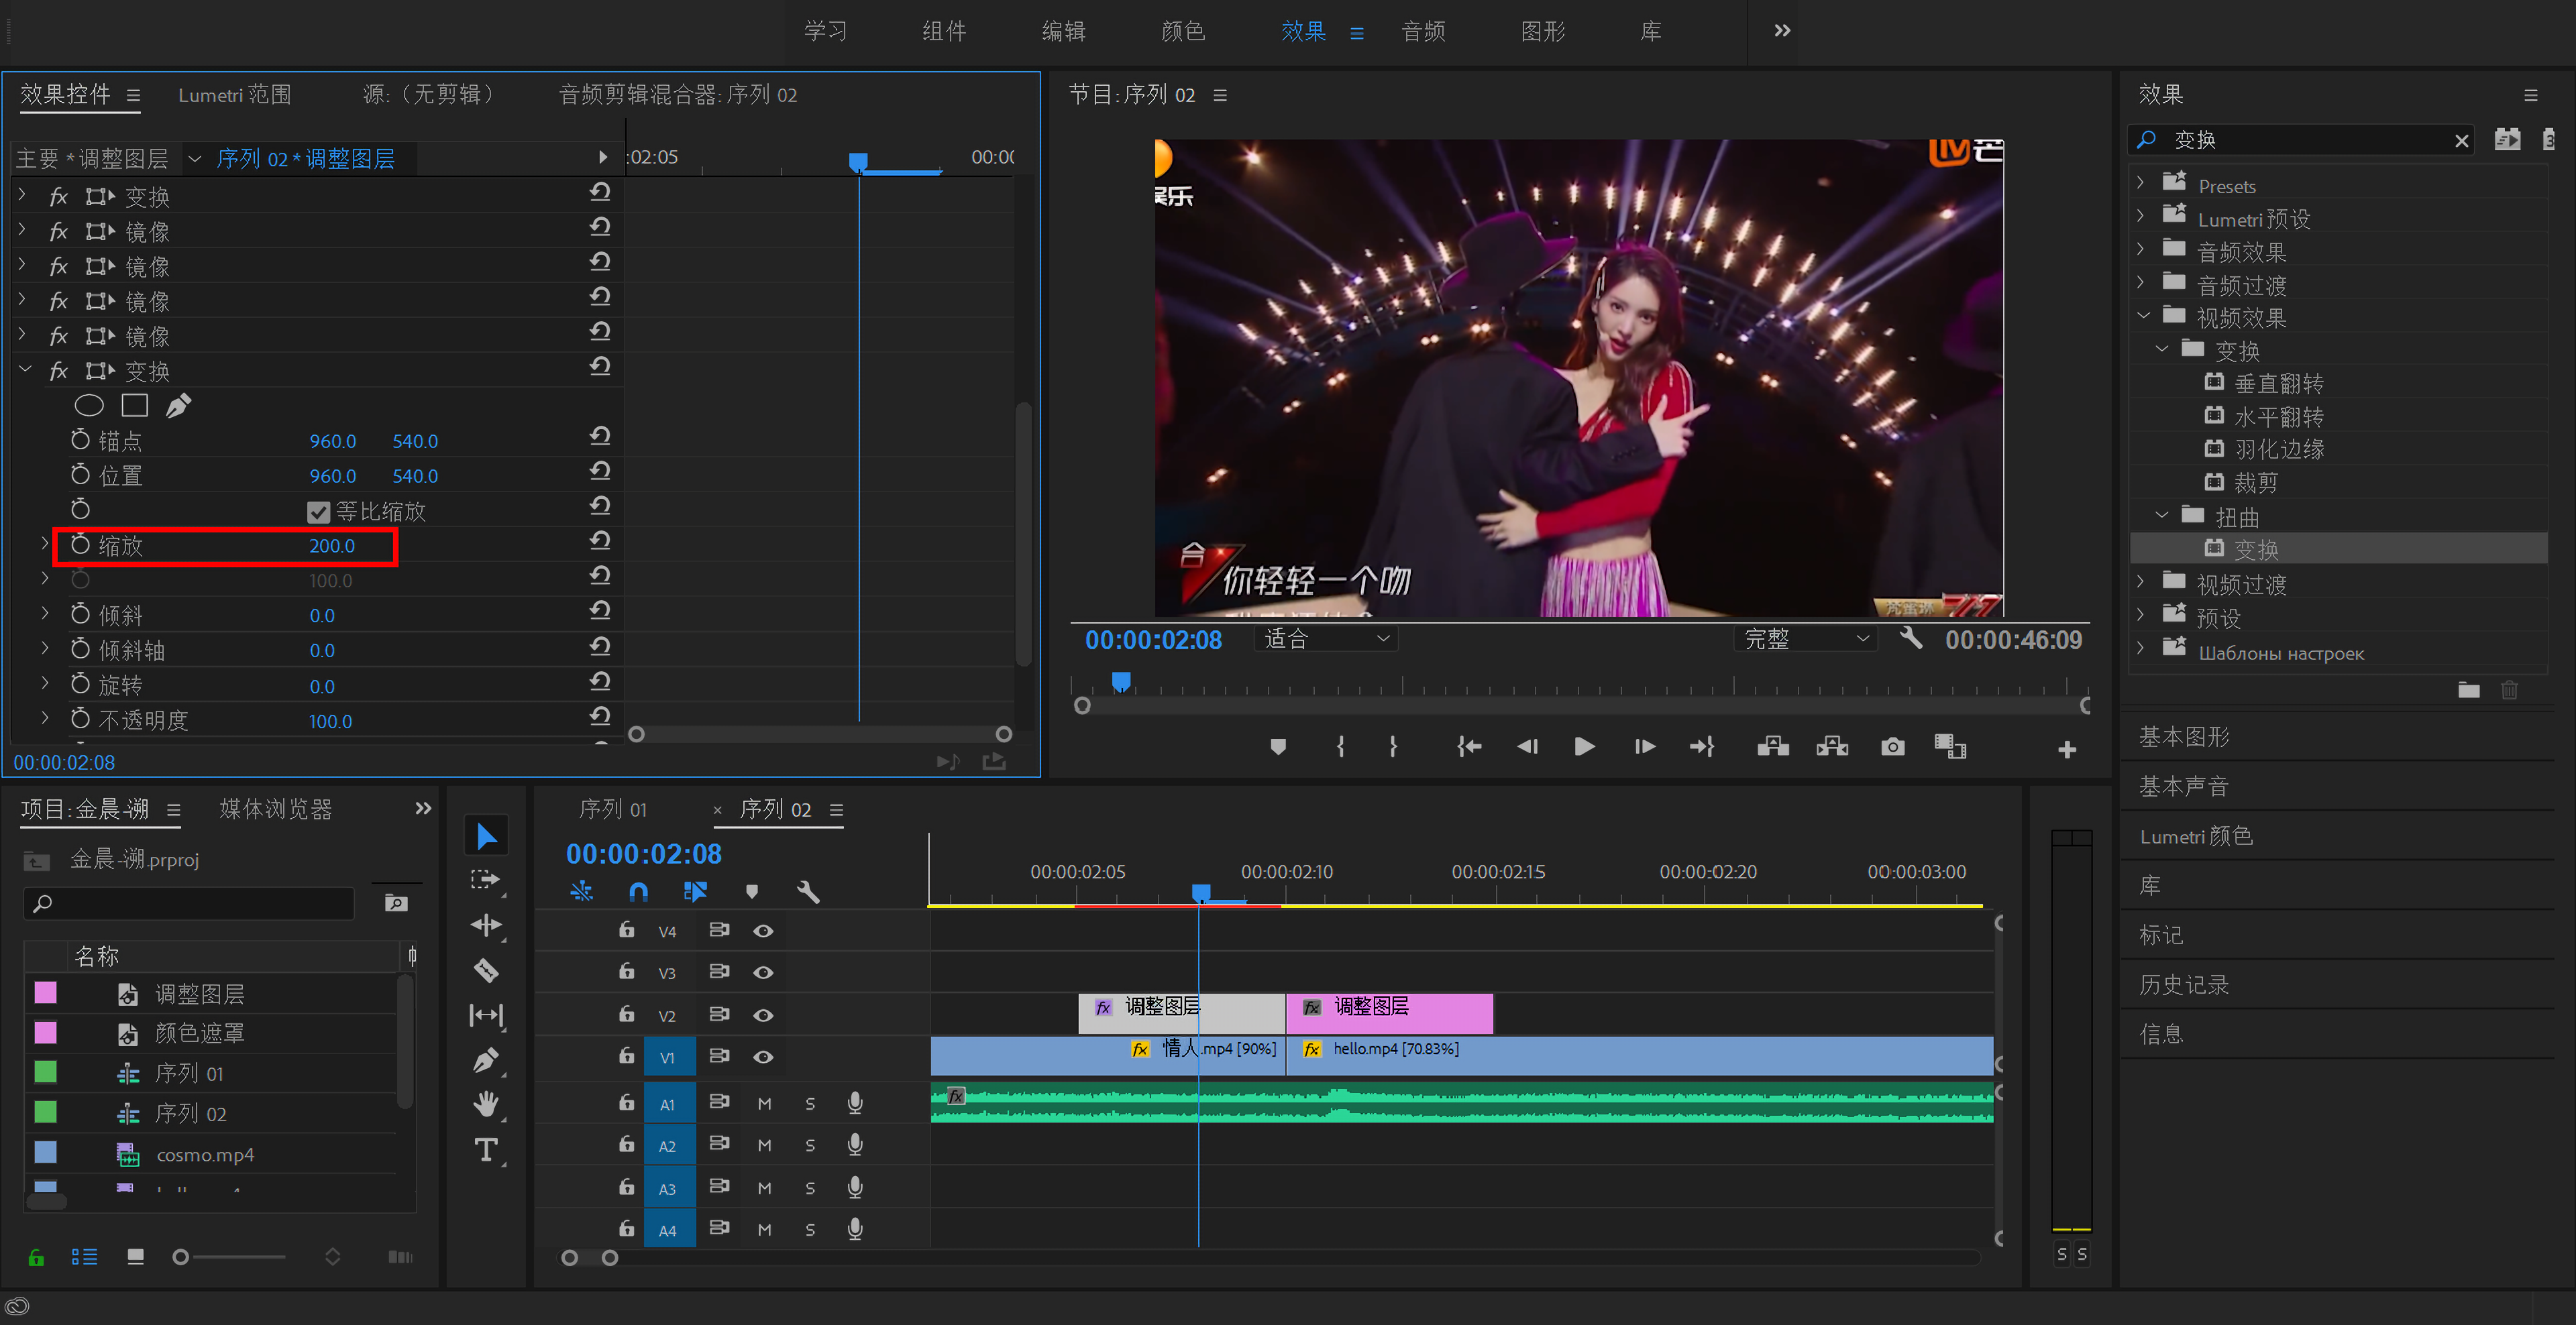The height and width of the screenshot is (1325, 2576).
Task: Toggle lock on track V3
Action: point(626,970)
